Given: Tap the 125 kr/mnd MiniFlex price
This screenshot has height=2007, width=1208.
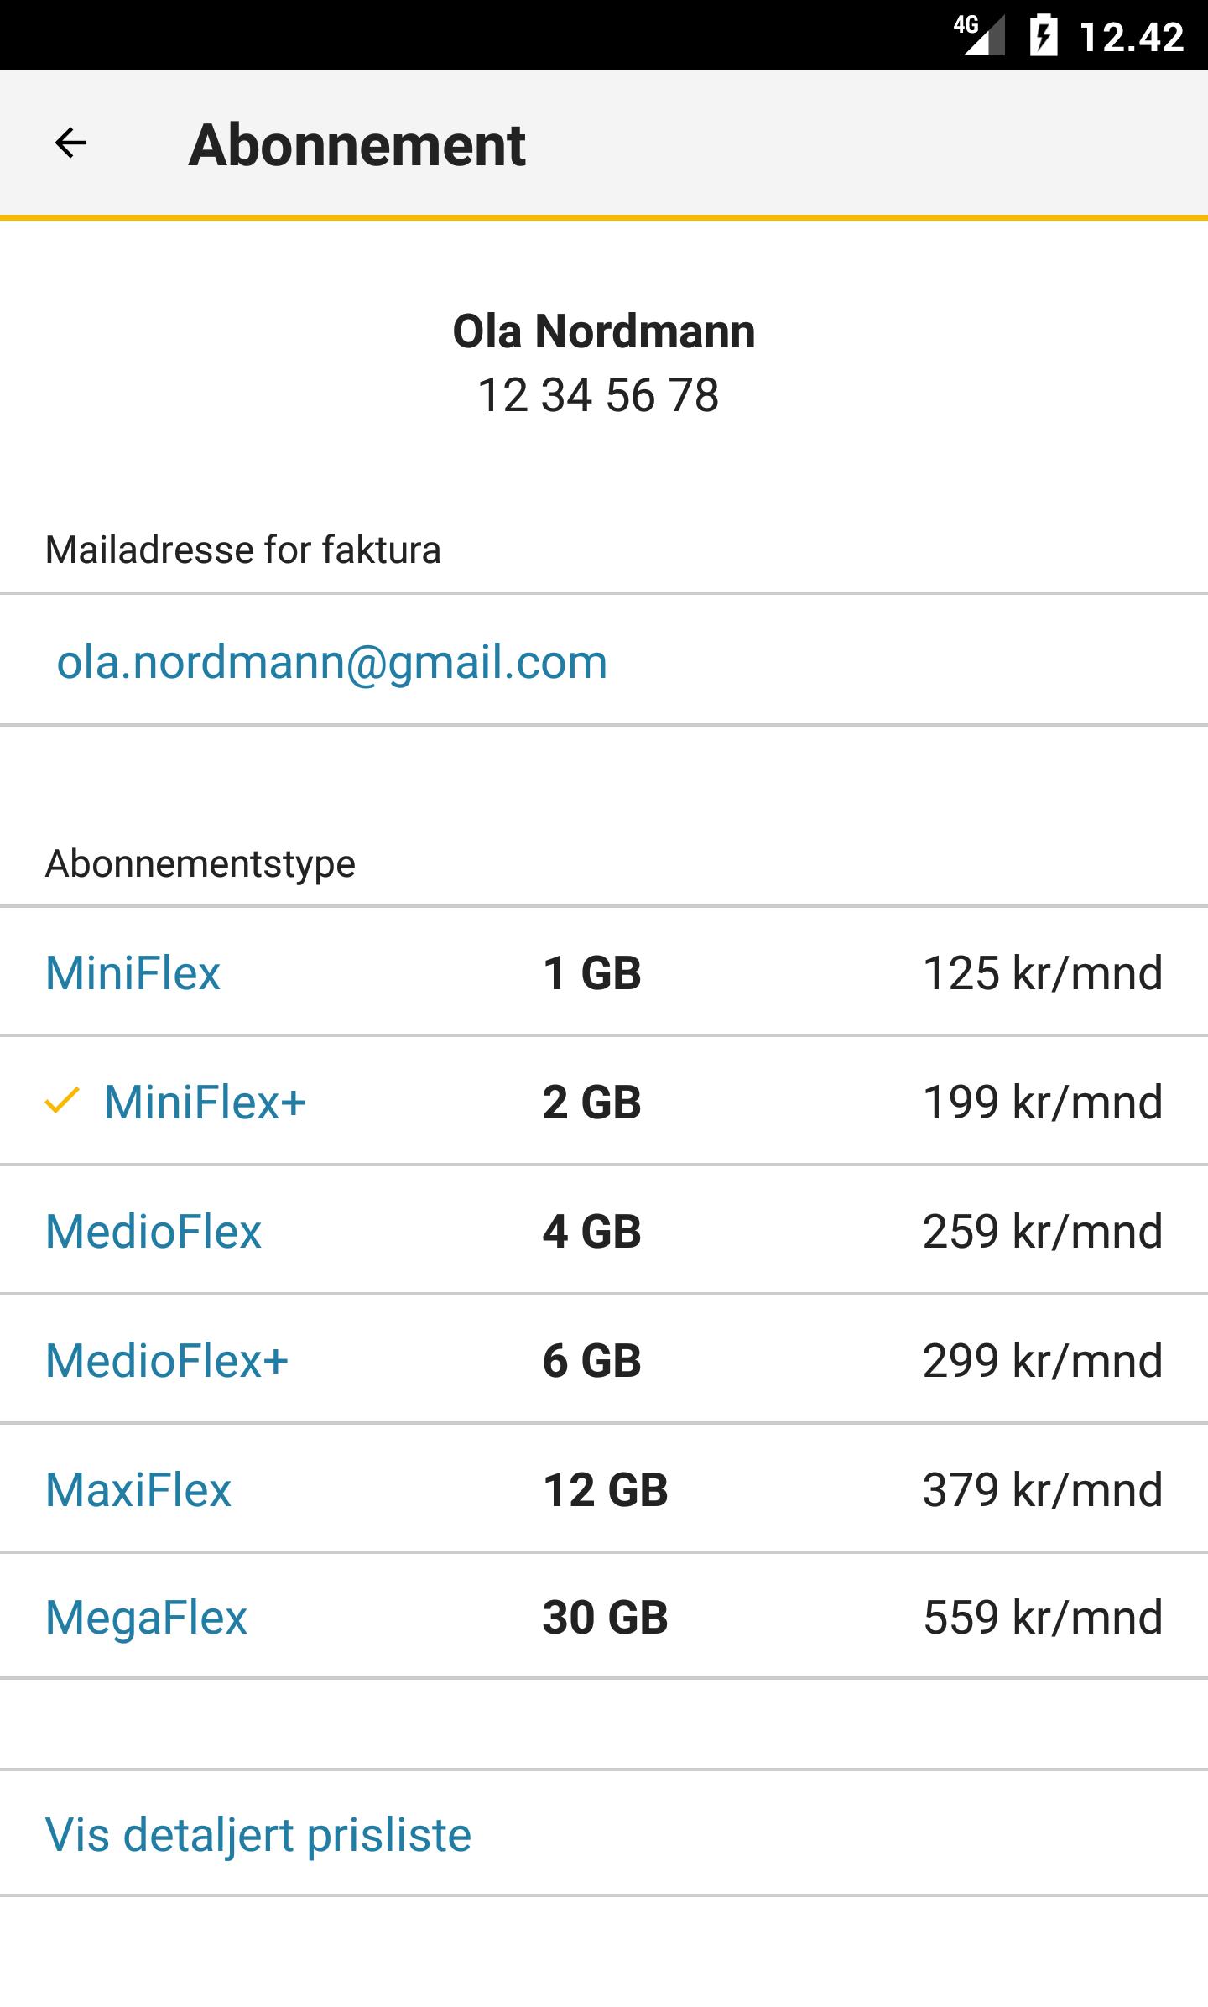Looking at the screenshot, I should coord(1043,972).
